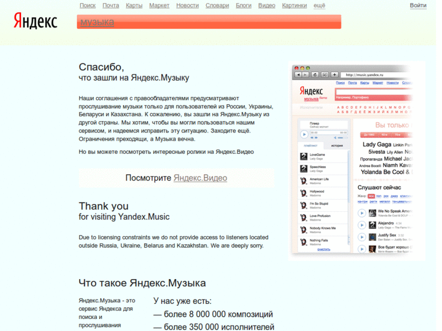The width and height of the screenshot is (442, 331).
Task: Go to Словари in the top navigation
Action: (217, 6)
